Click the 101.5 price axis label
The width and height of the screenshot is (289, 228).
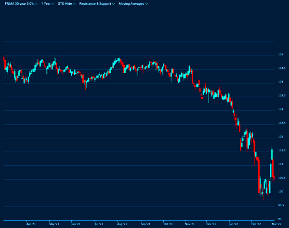(281, 151)
